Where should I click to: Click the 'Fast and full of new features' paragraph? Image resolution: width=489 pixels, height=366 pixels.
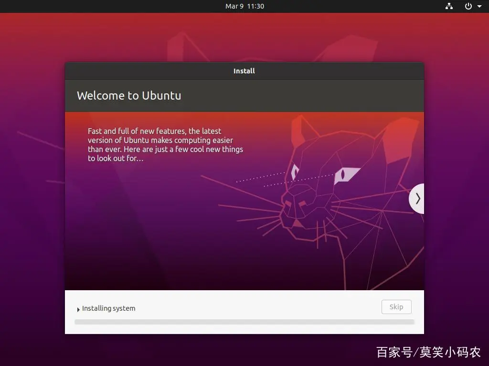point(165,145)
